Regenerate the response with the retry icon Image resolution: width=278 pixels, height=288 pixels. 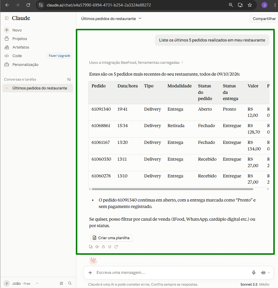[x=116, y=247]
